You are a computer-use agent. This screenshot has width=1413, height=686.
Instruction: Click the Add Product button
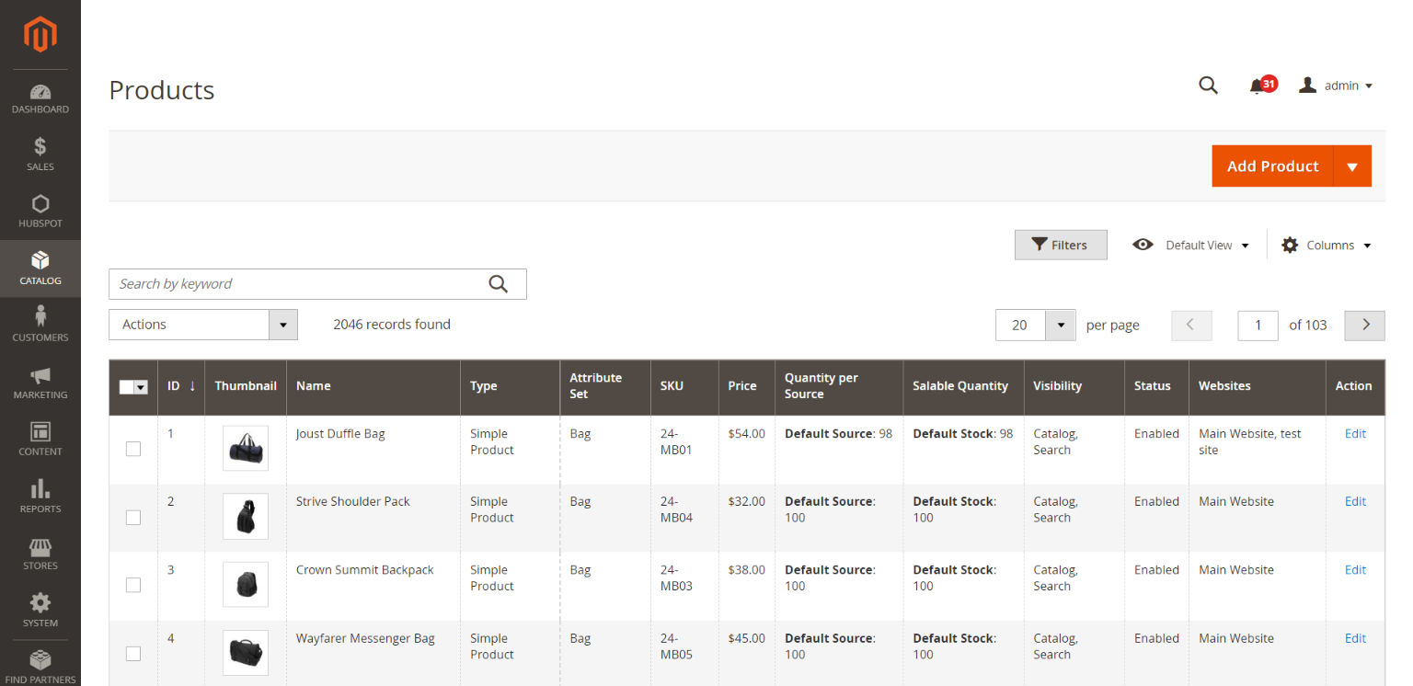(1272, 166)
